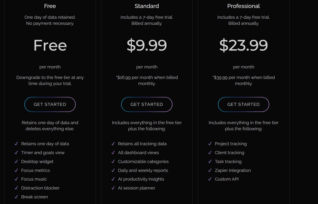The height and width of the screenshot is (204, 318).
Task: Click the $23.99 price text
Action: click(x=243, y=45)
